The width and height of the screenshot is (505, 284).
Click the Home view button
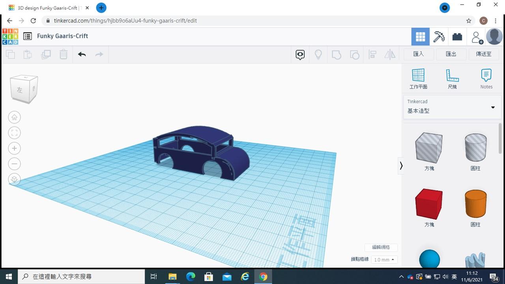[15, 117]
